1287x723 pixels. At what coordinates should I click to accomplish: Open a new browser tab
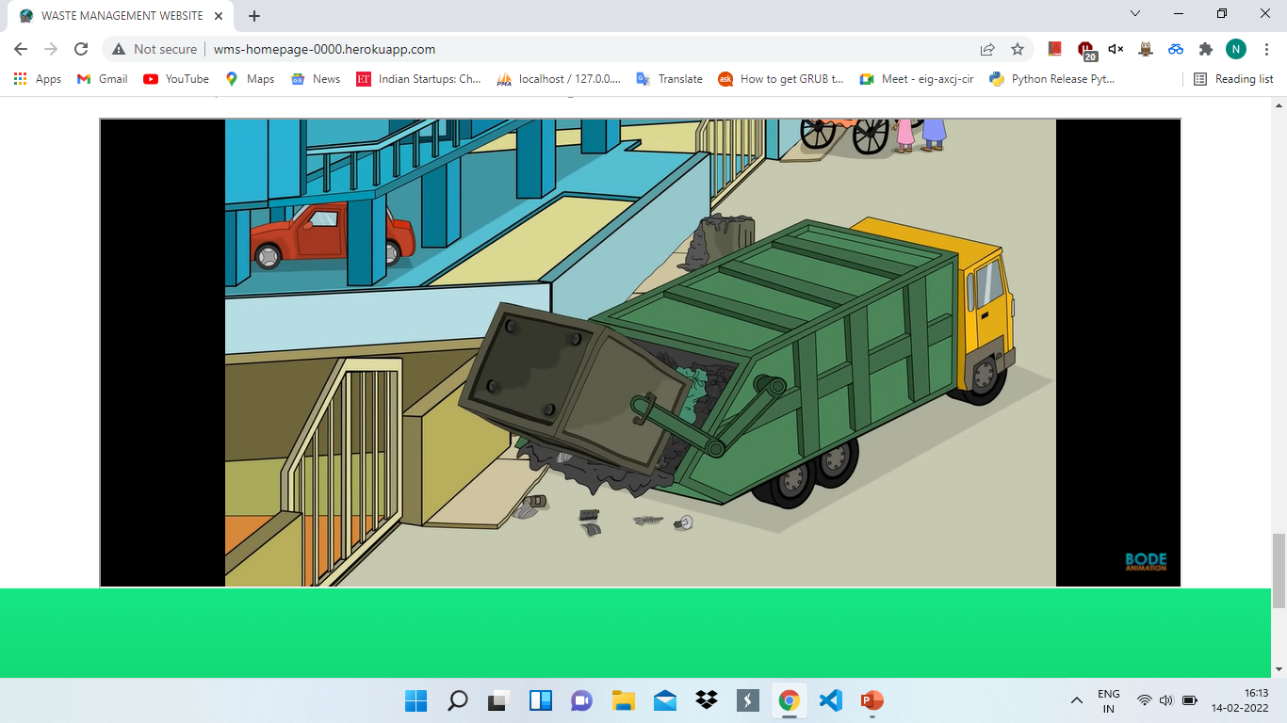point(254,16)
